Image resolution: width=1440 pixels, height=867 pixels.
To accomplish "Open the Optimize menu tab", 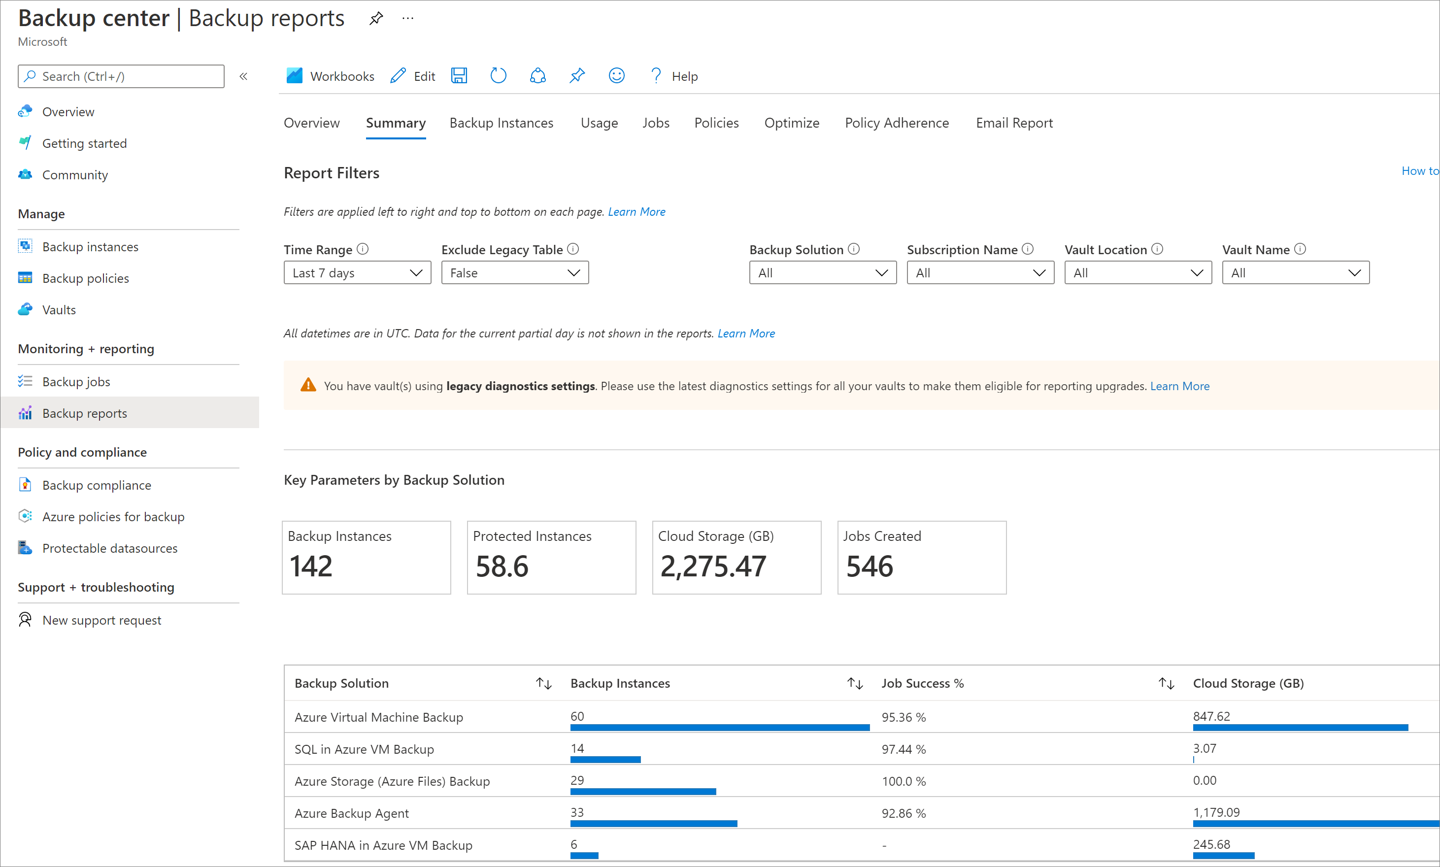I will (x=791, y=122).
